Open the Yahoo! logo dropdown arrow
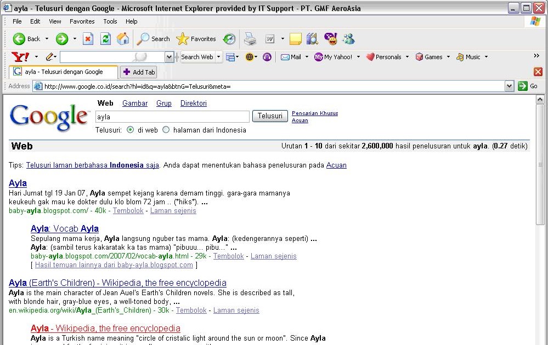 (x=36, y=57)
